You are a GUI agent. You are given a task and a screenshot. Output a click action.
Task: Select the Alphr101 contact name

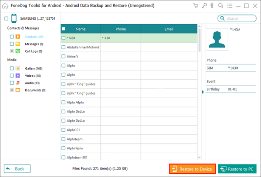(73, 130)
